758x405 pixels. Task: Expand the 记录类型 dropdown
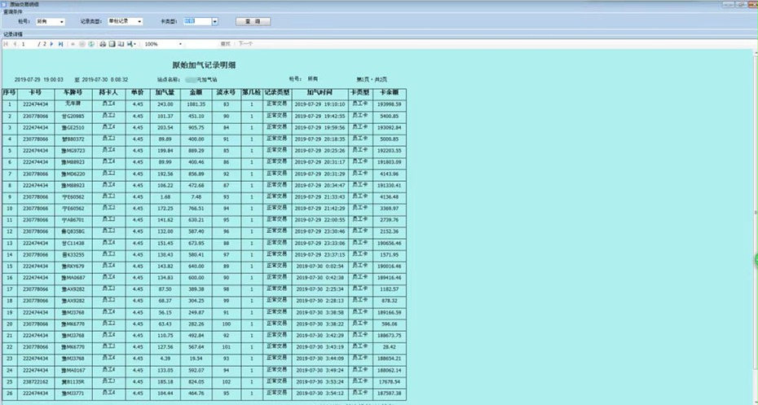point(139,21)
